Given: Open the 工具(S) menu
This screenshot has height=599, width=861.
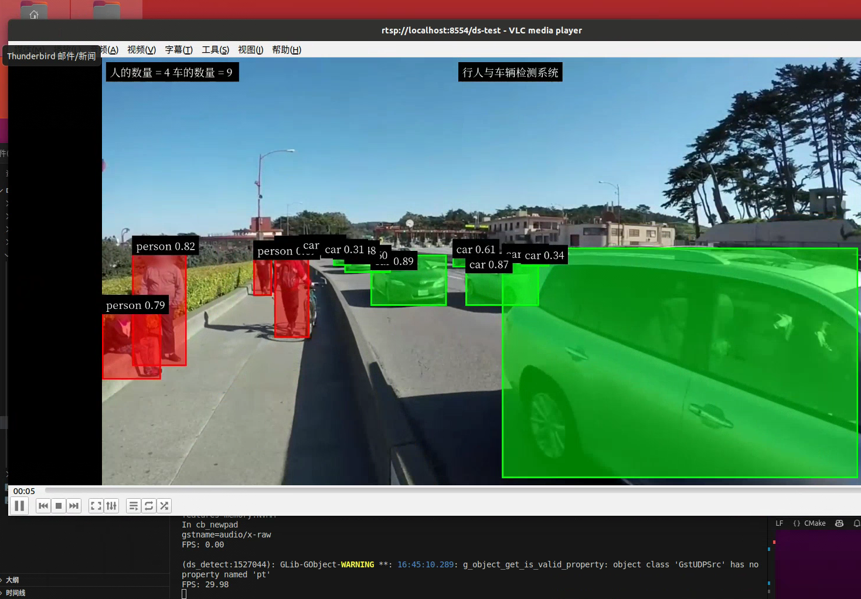Looking at the screenshot, I should click(216, 50).
